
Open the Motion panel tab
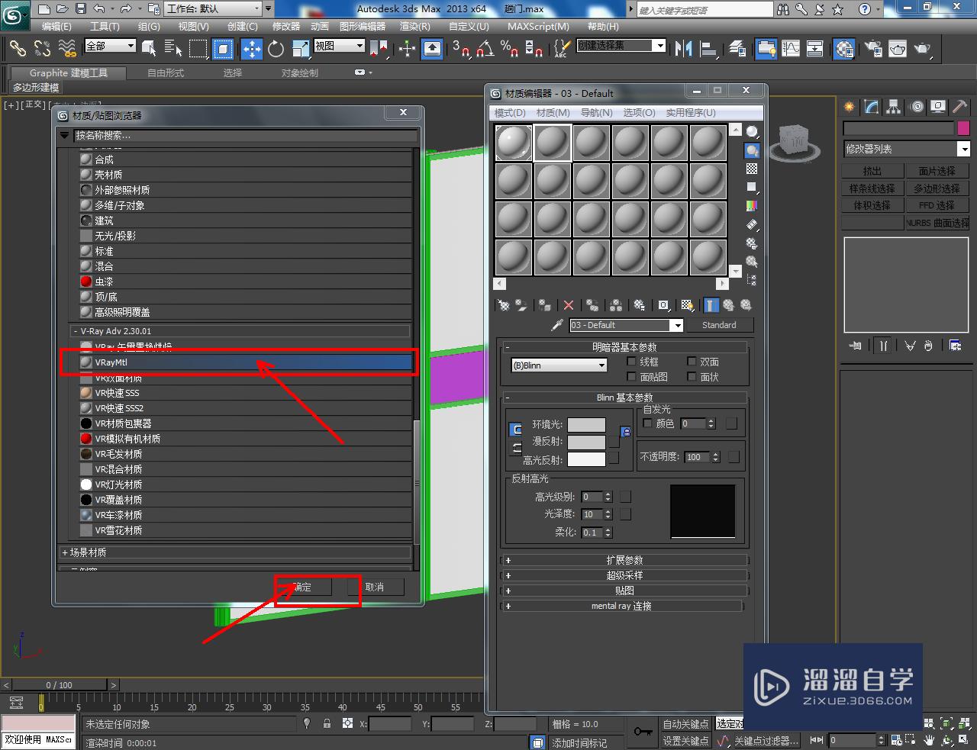point(917,107)
